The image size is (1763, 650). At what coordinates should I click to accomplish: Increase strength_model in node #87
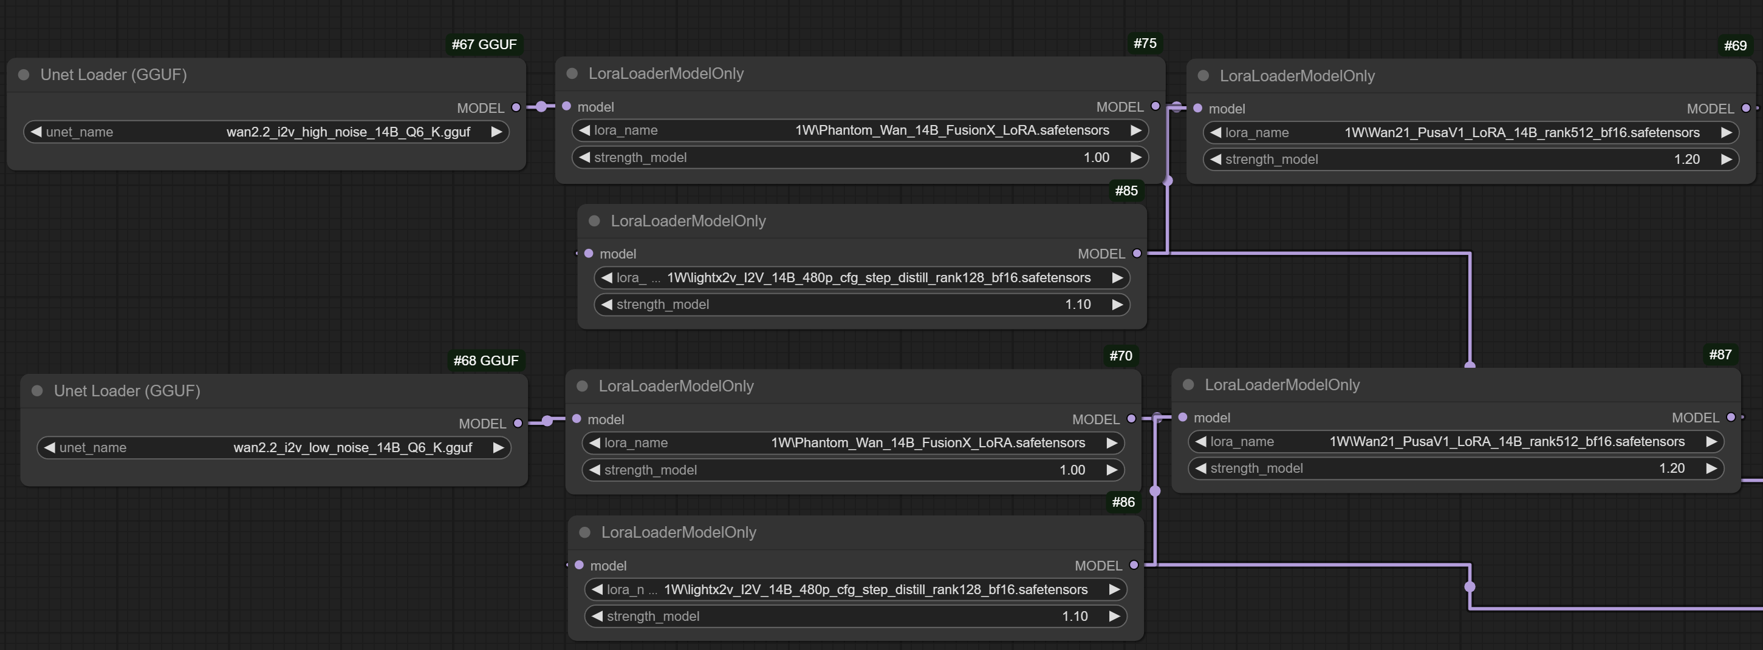(1712, 468)
